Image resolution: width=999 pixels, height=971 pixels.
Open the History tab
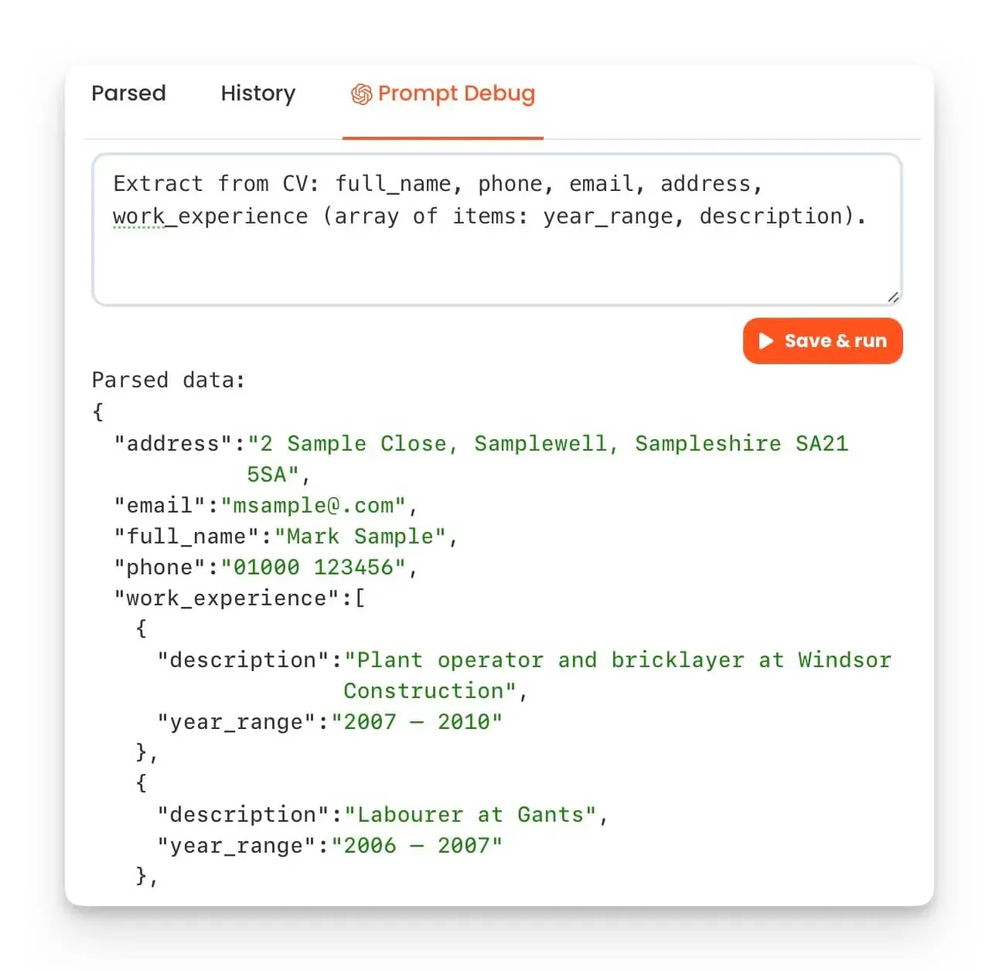257,94
